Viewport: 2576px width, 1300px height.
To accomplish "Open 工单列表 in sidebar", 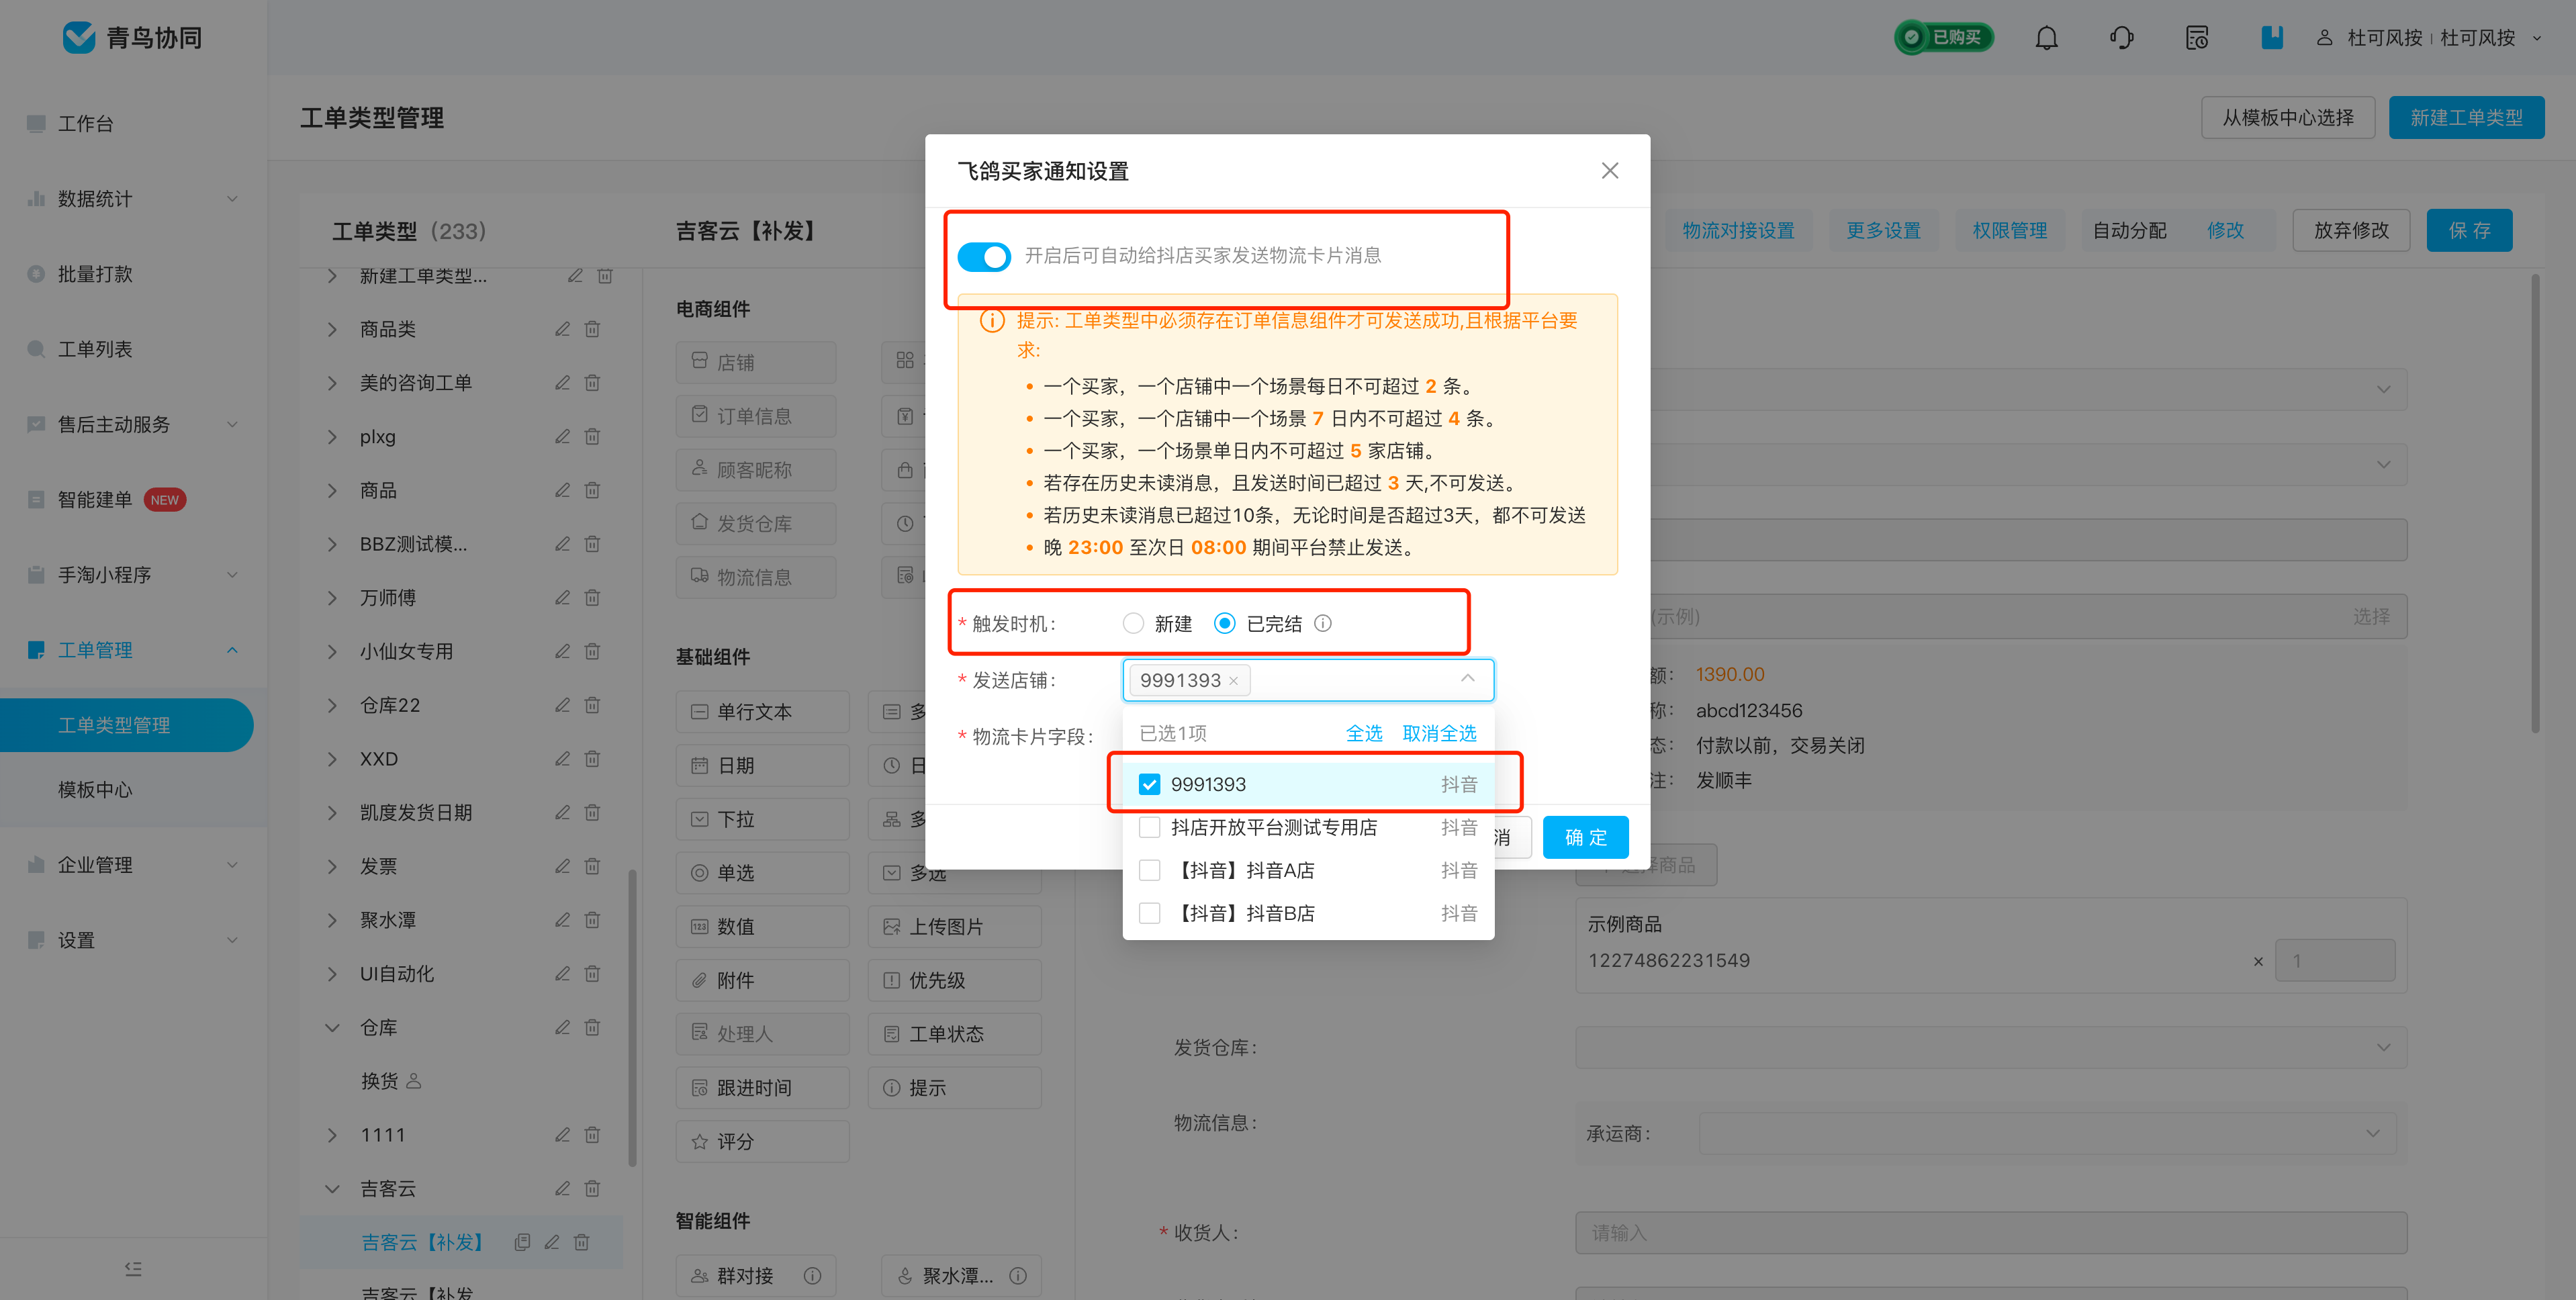I will (95, 349).
